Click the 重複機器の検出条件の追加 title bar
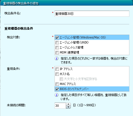This screenshot has width=133, height=116. [x=67, y=3]
